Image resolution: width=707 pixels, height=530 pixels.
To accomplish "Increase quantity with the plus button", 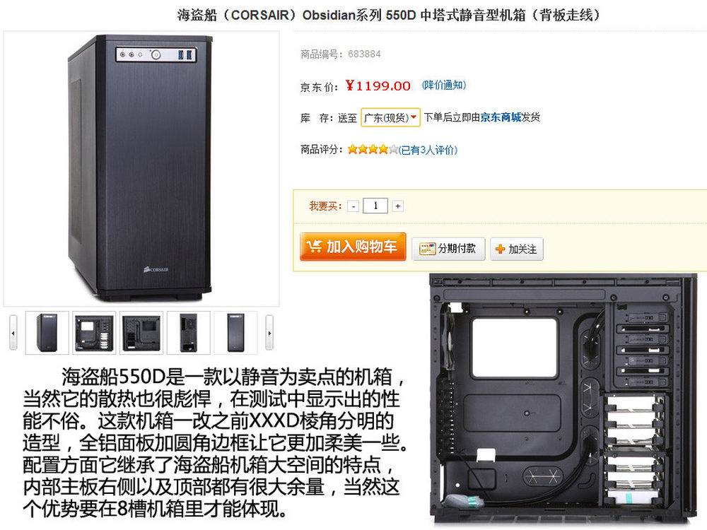I will (397, 206).
